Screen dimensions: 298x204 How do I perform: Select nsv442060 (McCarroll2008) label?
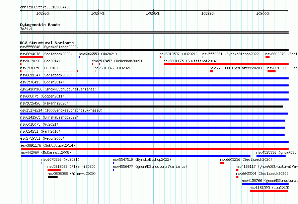click(46, 152)
